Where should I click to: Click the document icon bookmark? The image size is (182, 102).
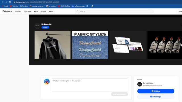(87, 6)
